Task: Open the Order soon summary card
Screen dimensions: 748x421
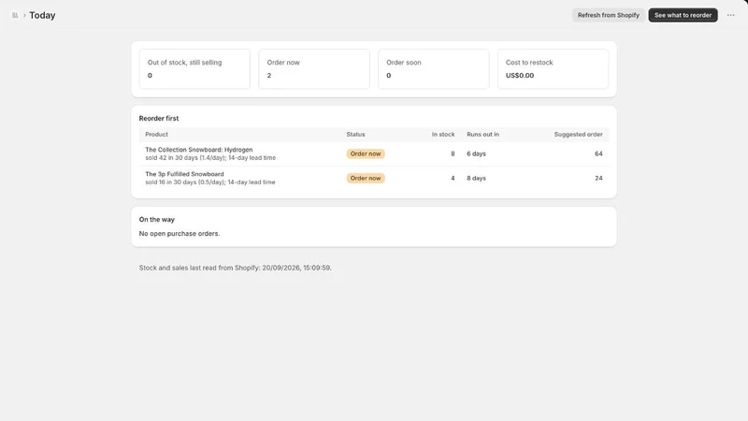Action: point(434,68)
